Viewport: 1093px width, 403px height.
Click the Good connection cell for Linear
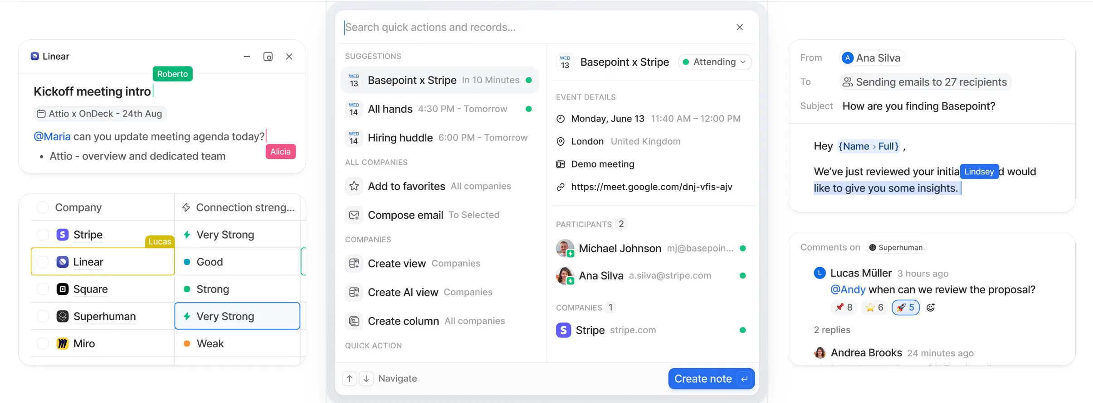[x=237, y=262]
